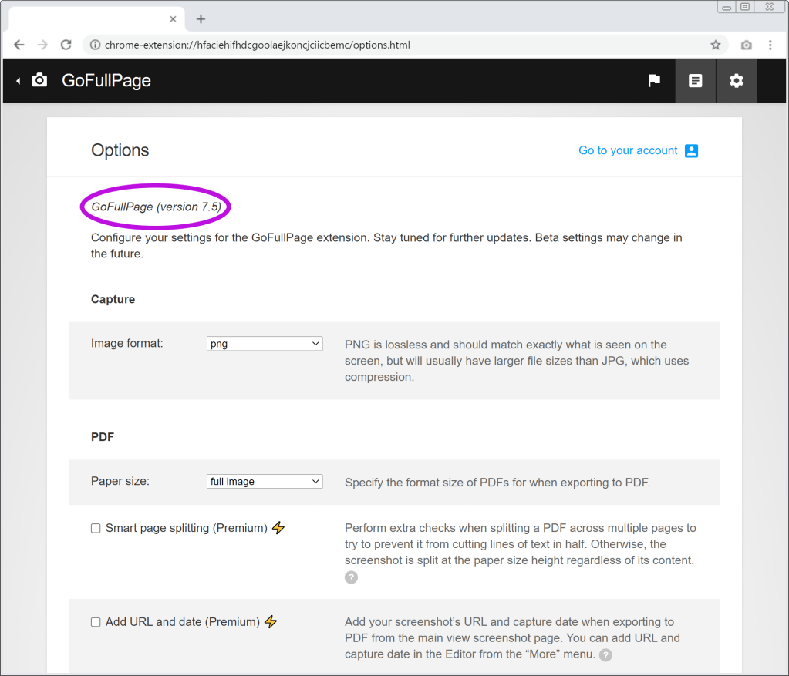789x676 pixels.
Task: Open the screenshot log list icon
Action: tap(695, 80)
